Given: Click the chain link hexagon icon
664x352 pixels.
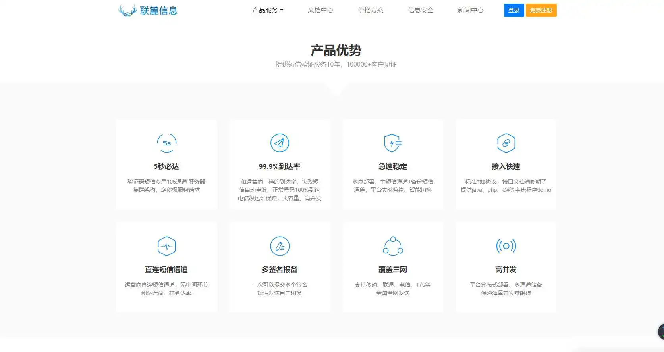Looking at the screenshot, I should click(506, 143).
